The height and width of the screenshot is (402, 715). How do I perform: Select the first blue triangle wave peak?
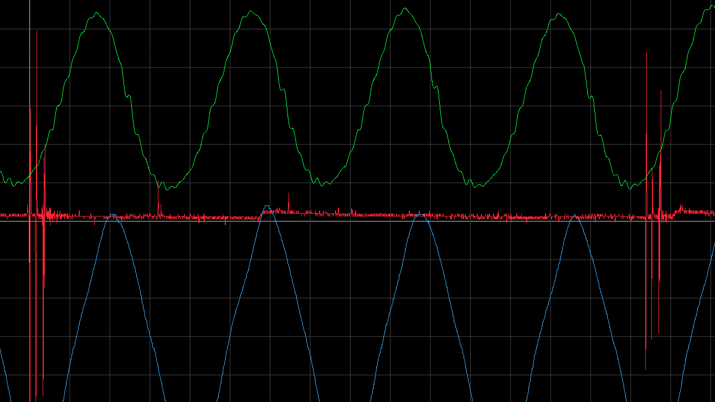(x=112, y=215)
